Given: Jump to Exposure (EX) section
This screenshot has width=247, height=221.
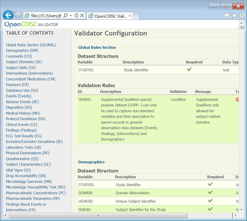Looking at the screenshot, I should [x=17, y=85].
